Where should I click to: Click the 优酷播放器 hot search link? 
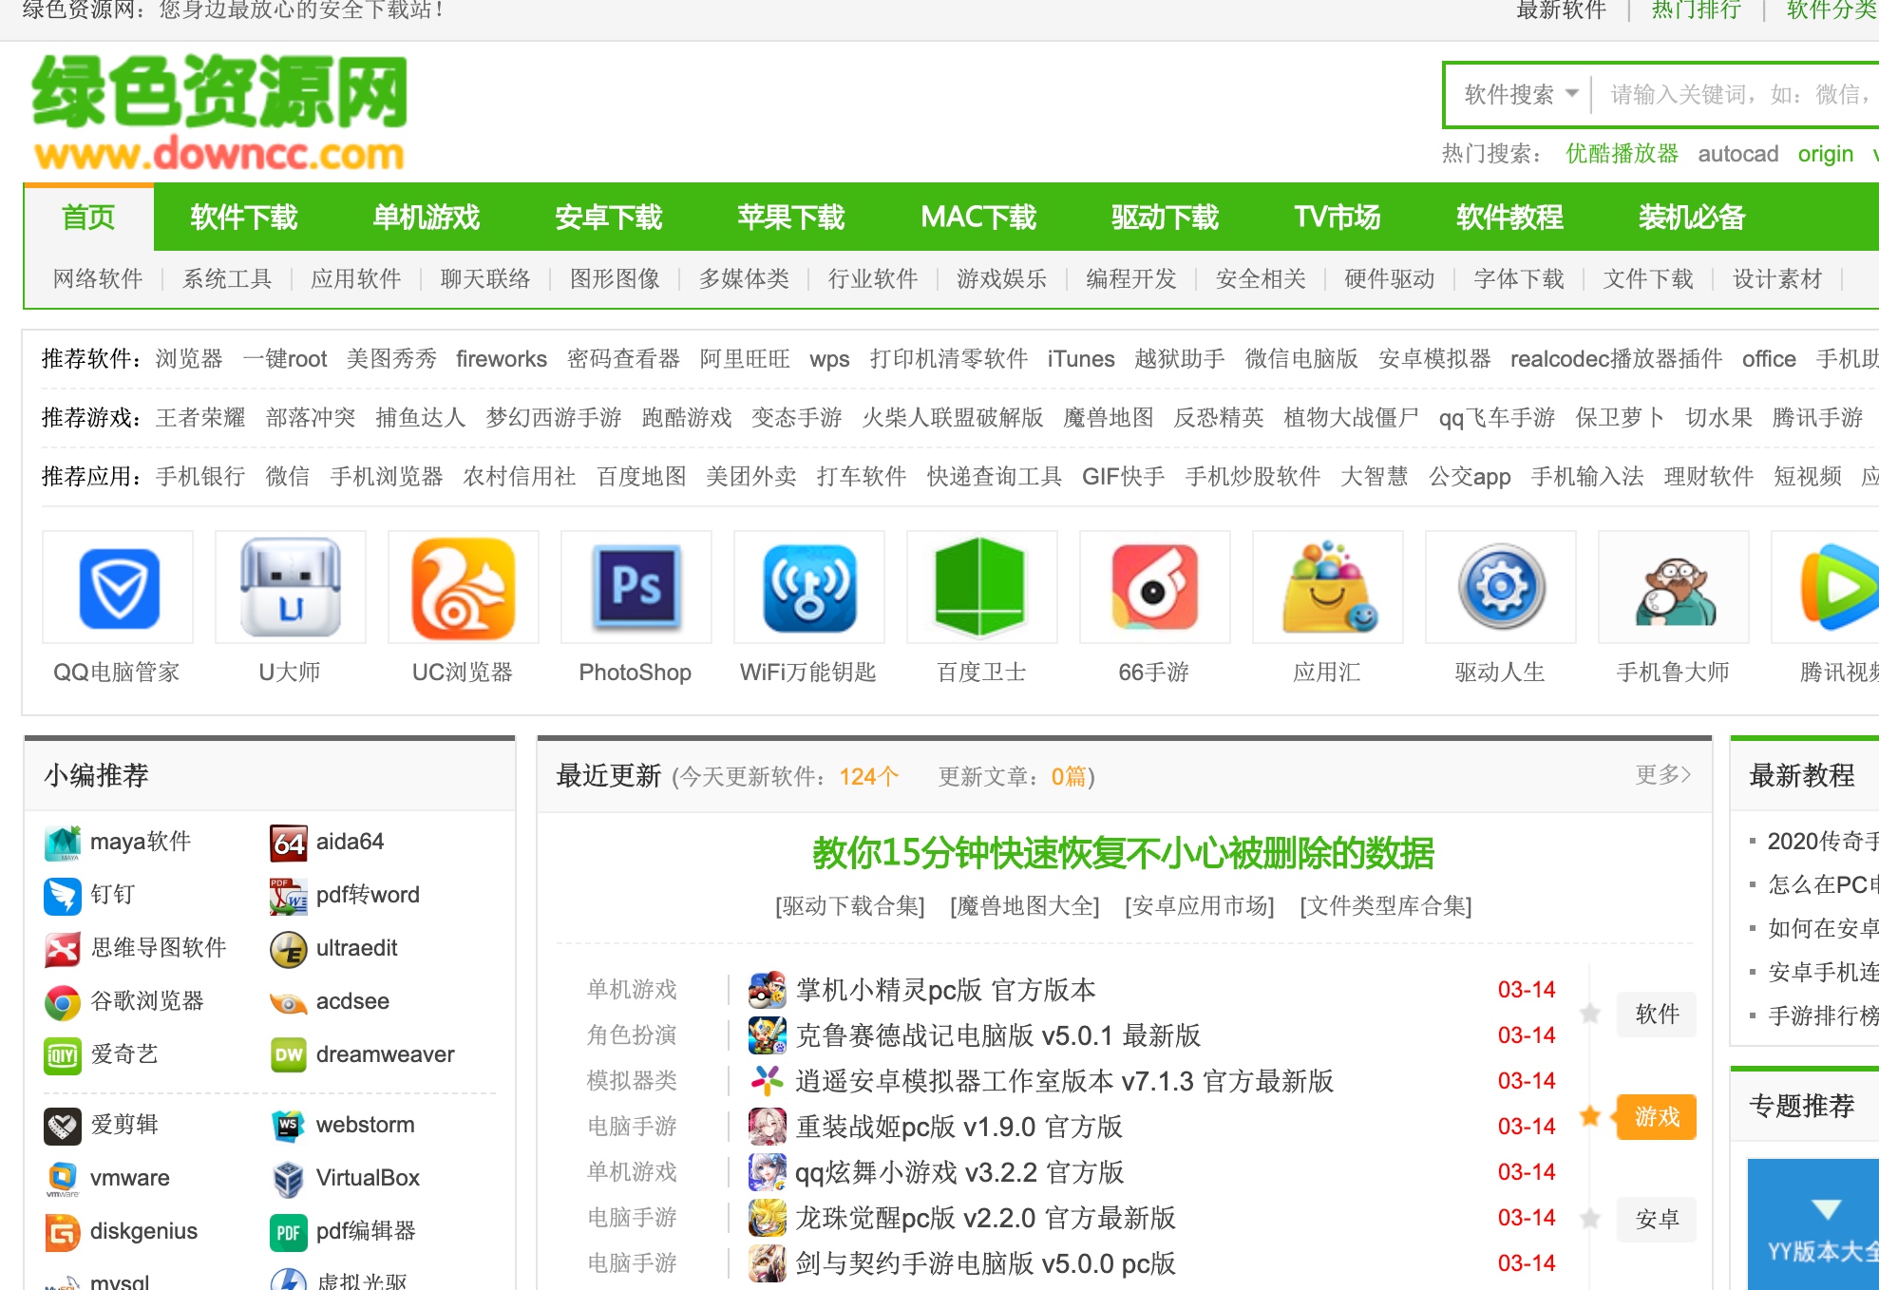[x=1622, y=154]
